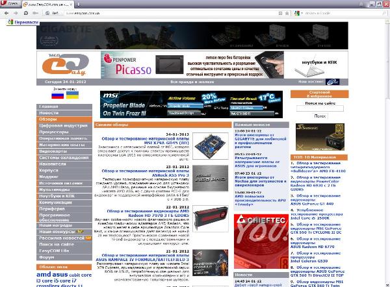
Task: Open the Gigabyte top banner
Action: point(192,36)
